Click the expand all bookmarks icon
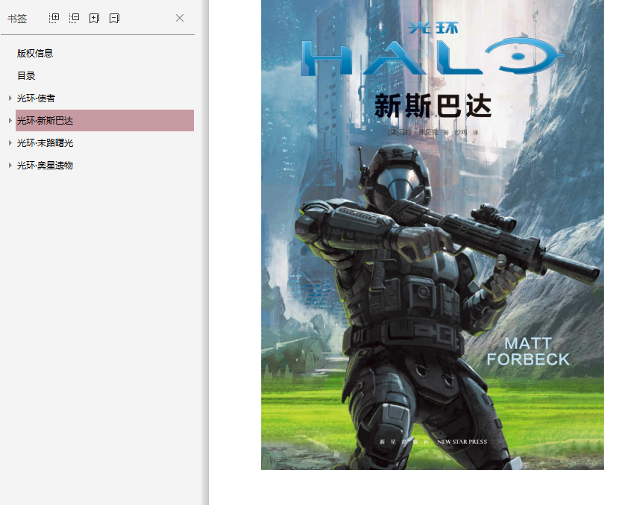This screenshot has height=505, width=625. (54, 19)
